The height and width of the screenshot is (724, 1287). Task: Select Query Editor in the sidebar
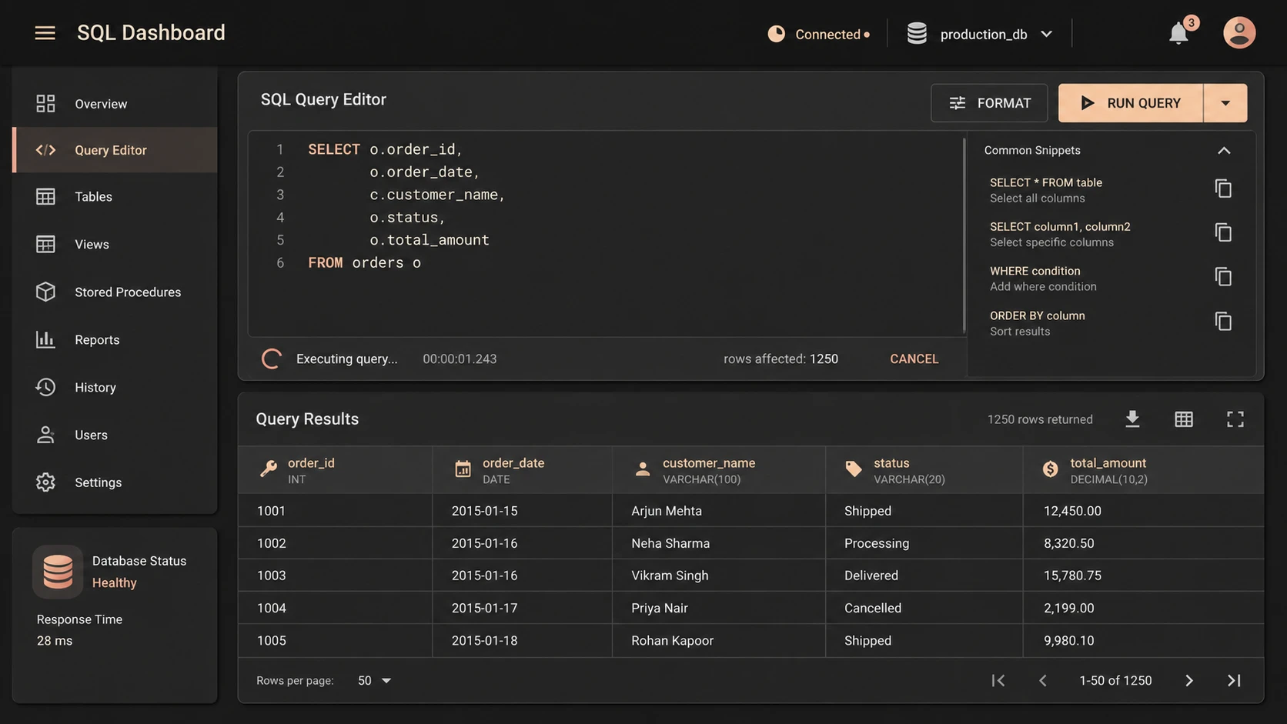coord(115,150)
